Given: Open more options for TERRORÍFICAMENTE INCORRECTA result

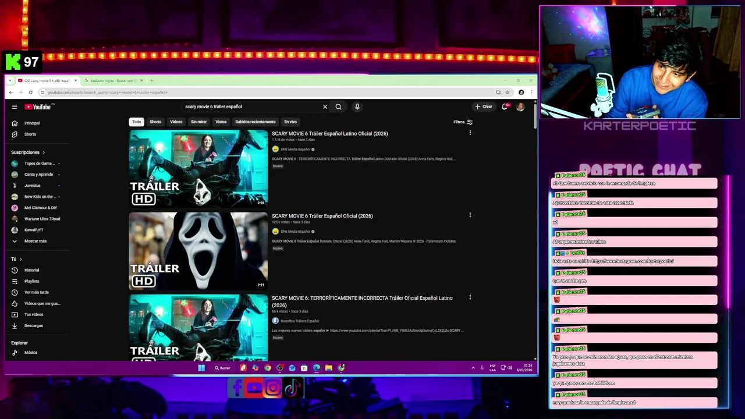Looking at the screenshot, I should 470,297.
